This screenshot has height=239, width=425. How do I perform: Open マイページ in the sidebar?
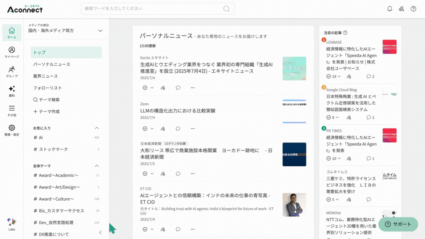pyautogui.click(x=12, y=52)
